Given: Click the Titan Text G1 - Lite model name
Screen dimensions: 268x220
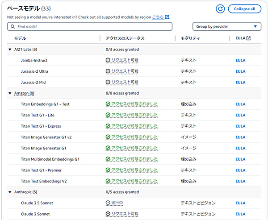Looking at the screenshot, I should click(x=38, y=115).
